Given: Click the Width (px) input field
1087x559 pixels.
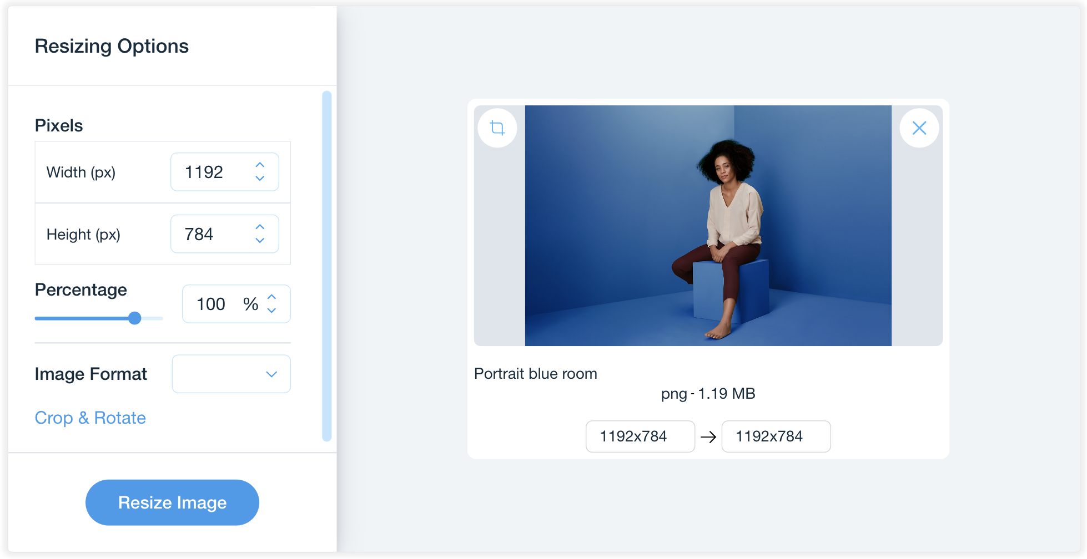Looking at the screenshot, I should pos(211,172).
